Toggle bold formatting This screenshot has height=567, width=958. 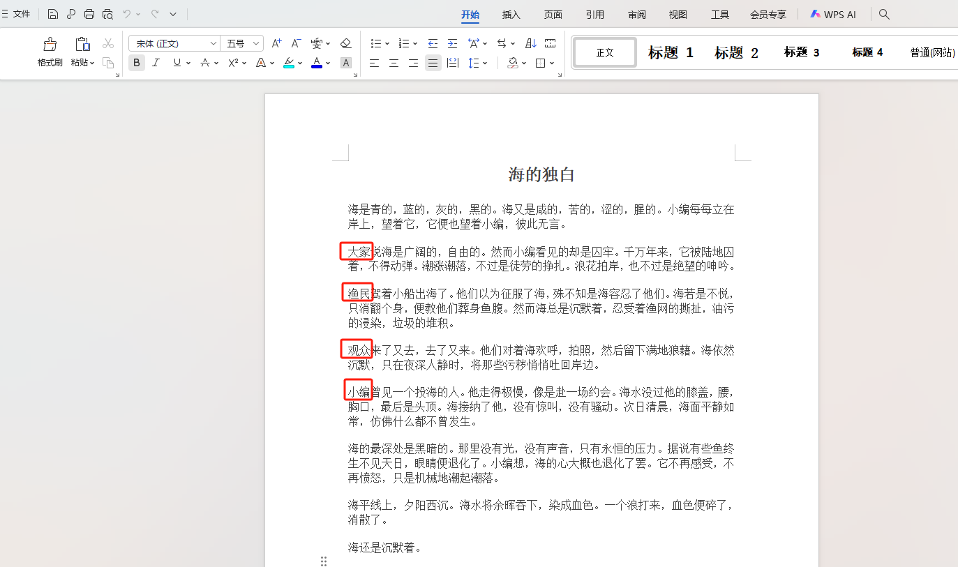(137, 62)
